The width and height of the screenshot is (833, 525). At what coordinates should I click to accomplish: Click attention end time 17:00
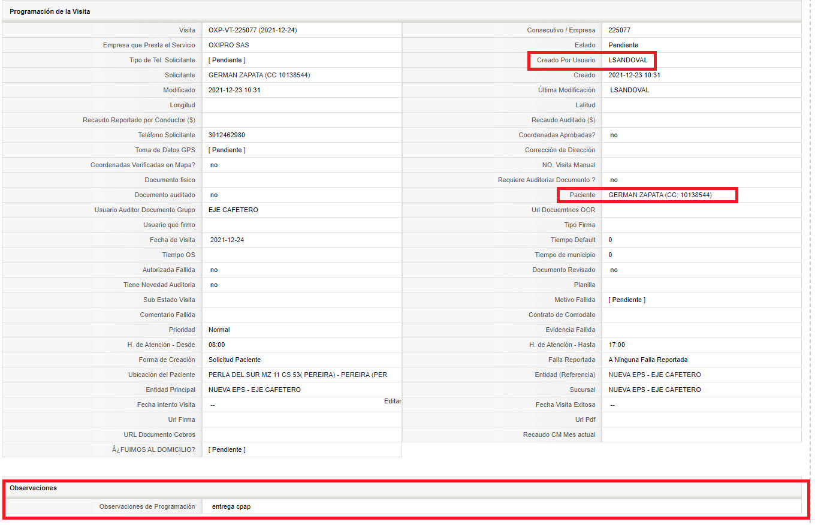pos(617,345)
